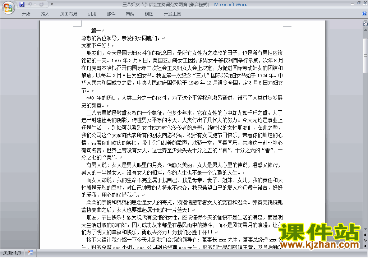368x258 pixels.
Task: Open the blue Help question-mark icon
Action: [364, 14]
